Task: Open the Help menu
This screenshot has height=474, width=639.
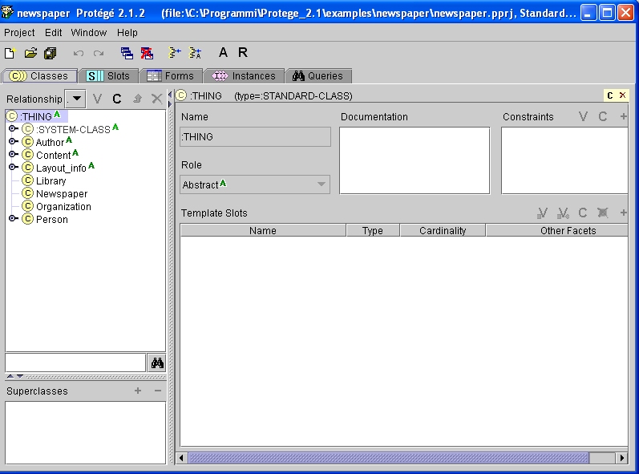Action: [x=127, y=33]
